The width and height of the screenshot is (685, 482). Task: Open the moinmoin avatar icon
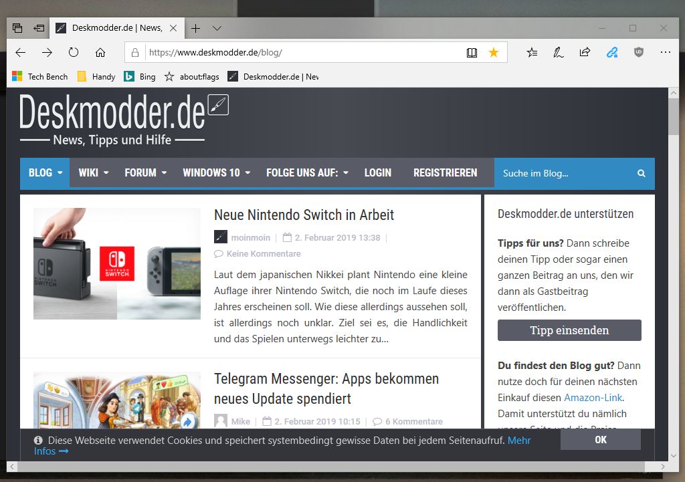pyautogui.click(x=221, y=237)
